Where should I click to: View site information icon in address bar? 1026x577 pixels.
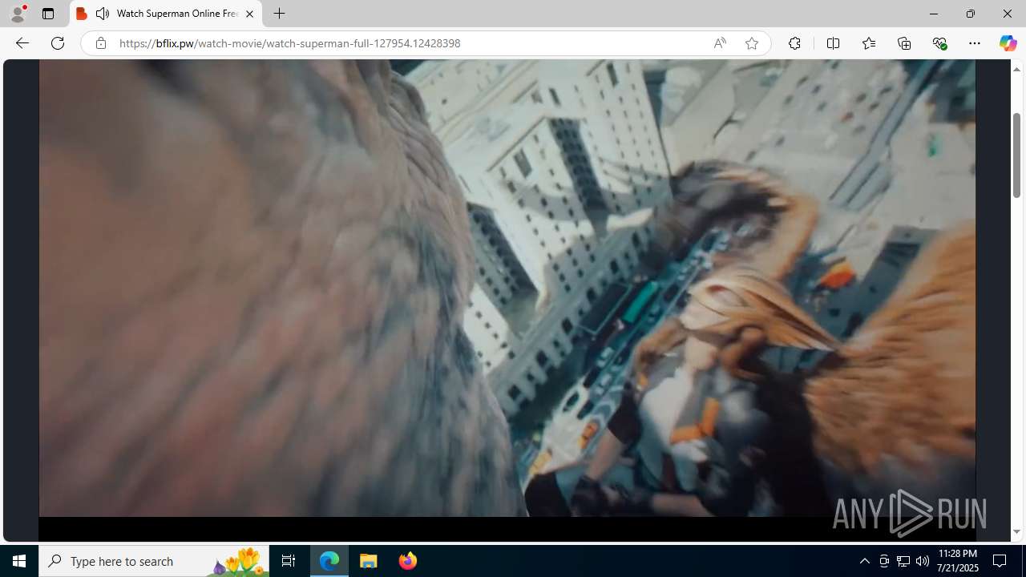(x=100, y=43)
